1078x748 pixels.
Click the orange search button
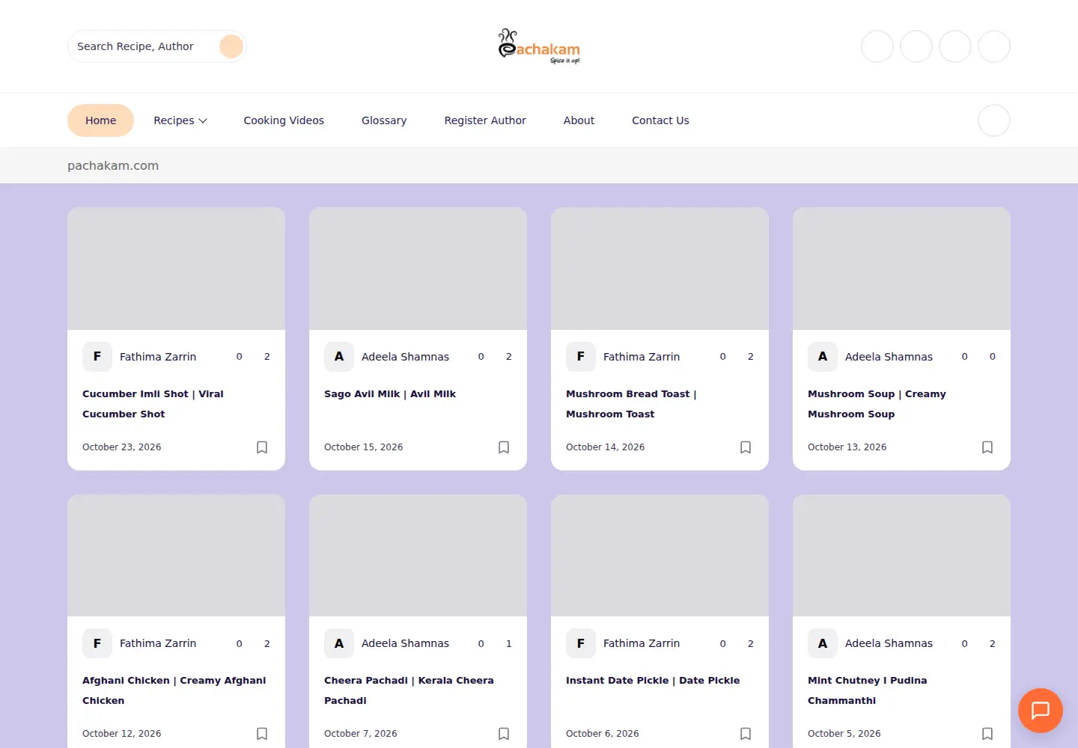[231, 46]
